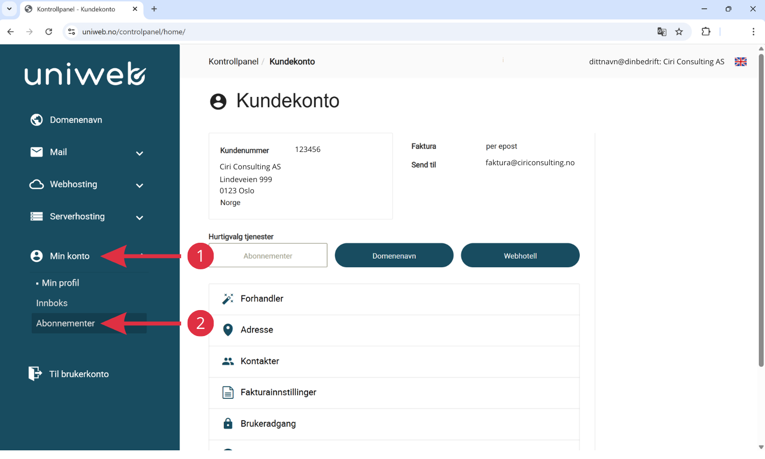This screenshot has height=459, width=765.
Task: Open Abonnementer in the sidebar
Action: pos(89,323)
